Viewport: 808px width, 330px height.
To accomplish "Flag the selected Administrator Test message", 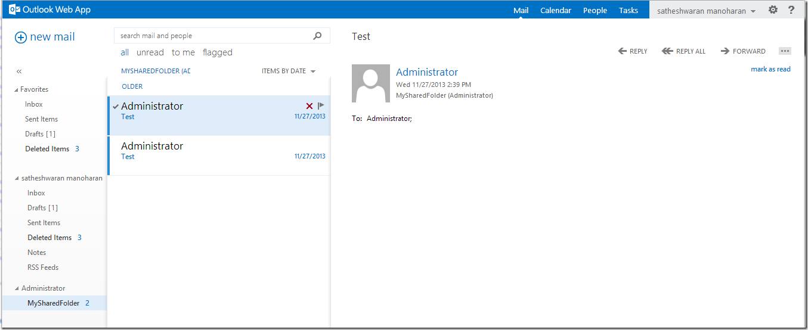I will pyautogui.click(x=321, y=106).
